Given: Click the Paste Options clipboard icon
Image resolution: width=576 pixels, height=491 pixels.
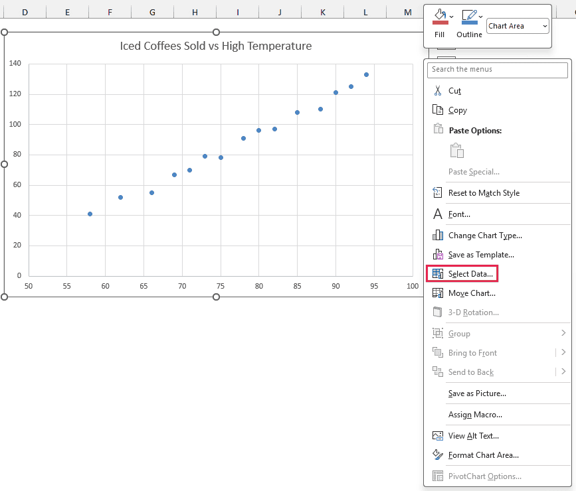Looking at the screenshot, I should pos(438,129).
